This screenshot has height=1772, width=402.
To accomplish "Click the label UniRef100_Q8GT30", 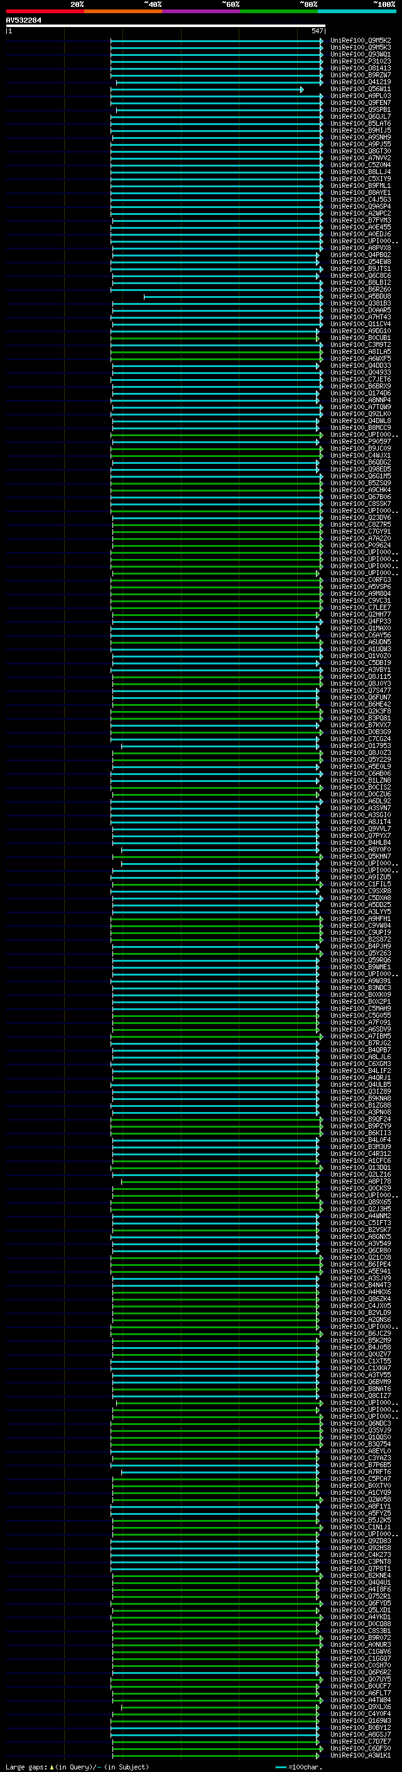I will point(361,151).
